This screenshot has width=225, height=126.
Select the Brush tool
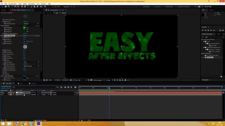tap(31, 7)
